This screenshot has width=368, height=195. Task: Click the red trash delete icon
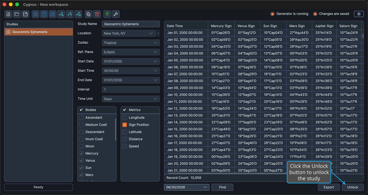97,14
